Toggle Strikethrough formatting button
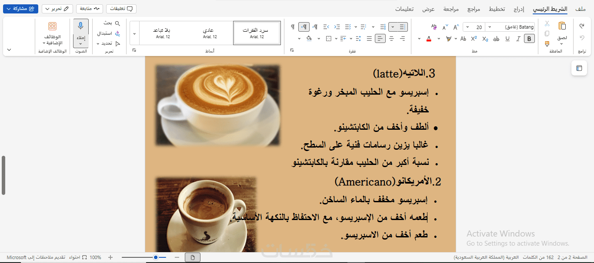Screen dimensions: 594x263 coord(497,39)
